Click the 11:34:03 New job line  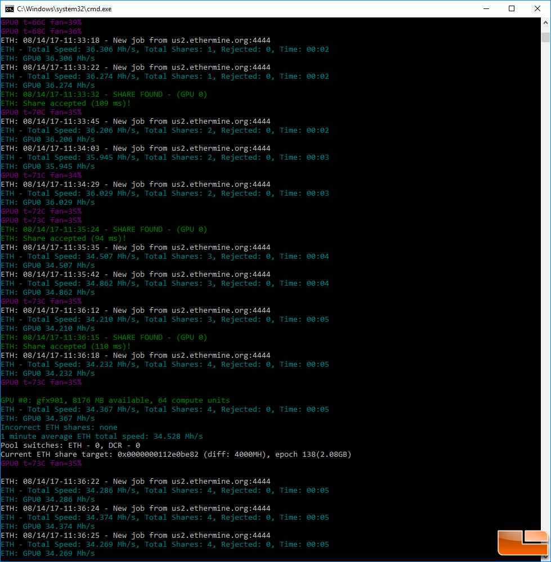tap(136, 148)
